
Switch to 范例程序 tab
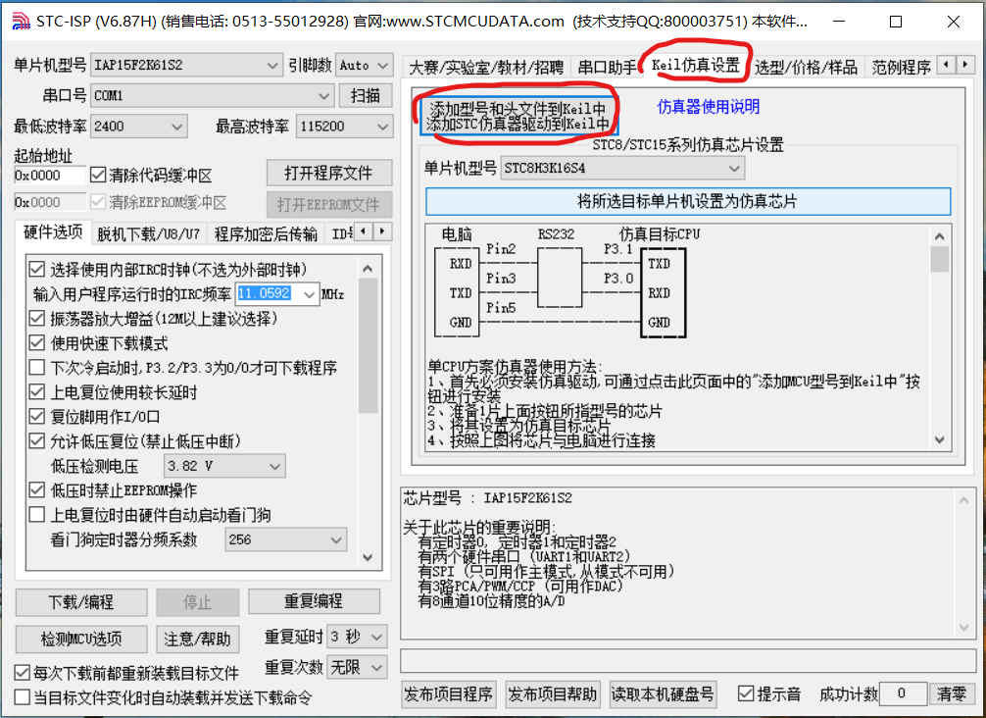point(901,67)
